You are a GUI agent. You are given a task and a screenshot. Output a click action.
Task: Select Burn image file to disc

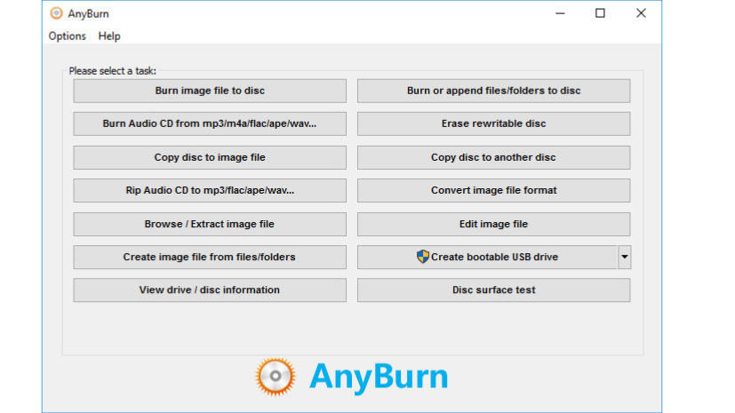pyautogui.click(x=210, y=91)
